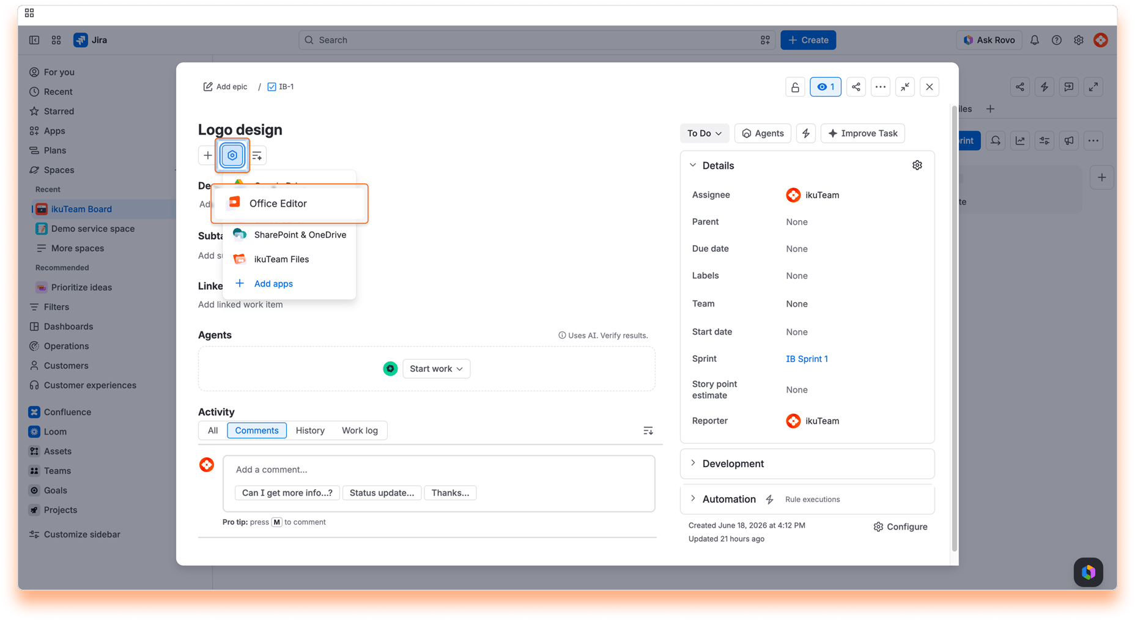Image resolution: width=1135 pixels, height=620 pixels.
Task: Open the Start work dropdown
Action: 436,369
